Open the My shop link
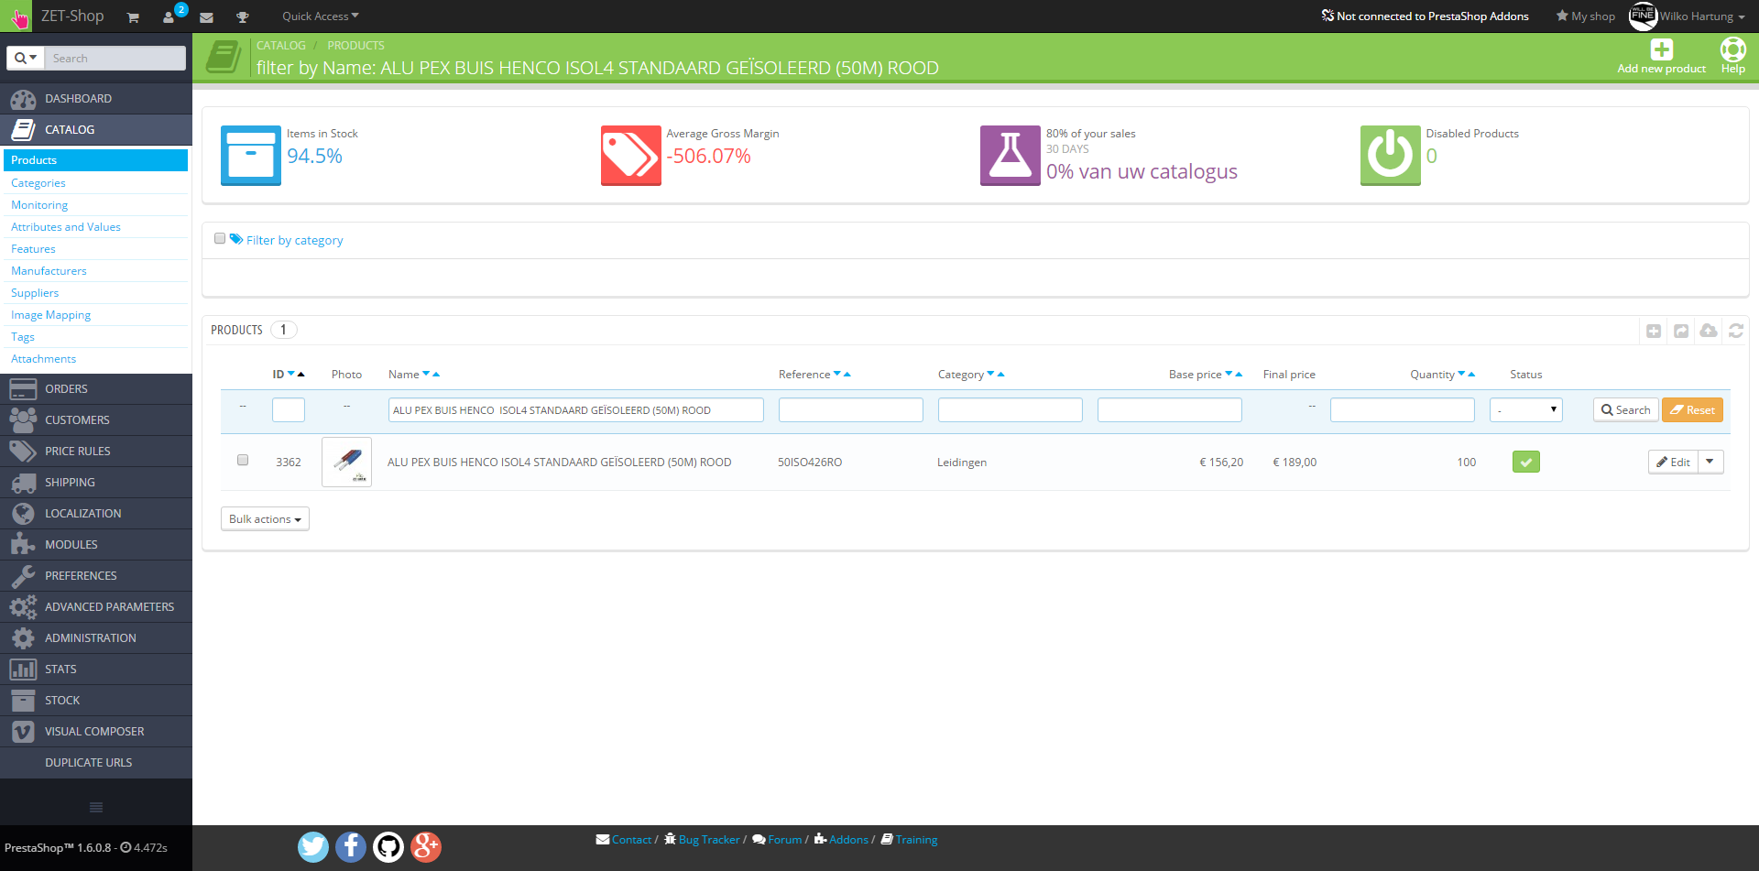 pyautogui.click(x=1585, y=16)
